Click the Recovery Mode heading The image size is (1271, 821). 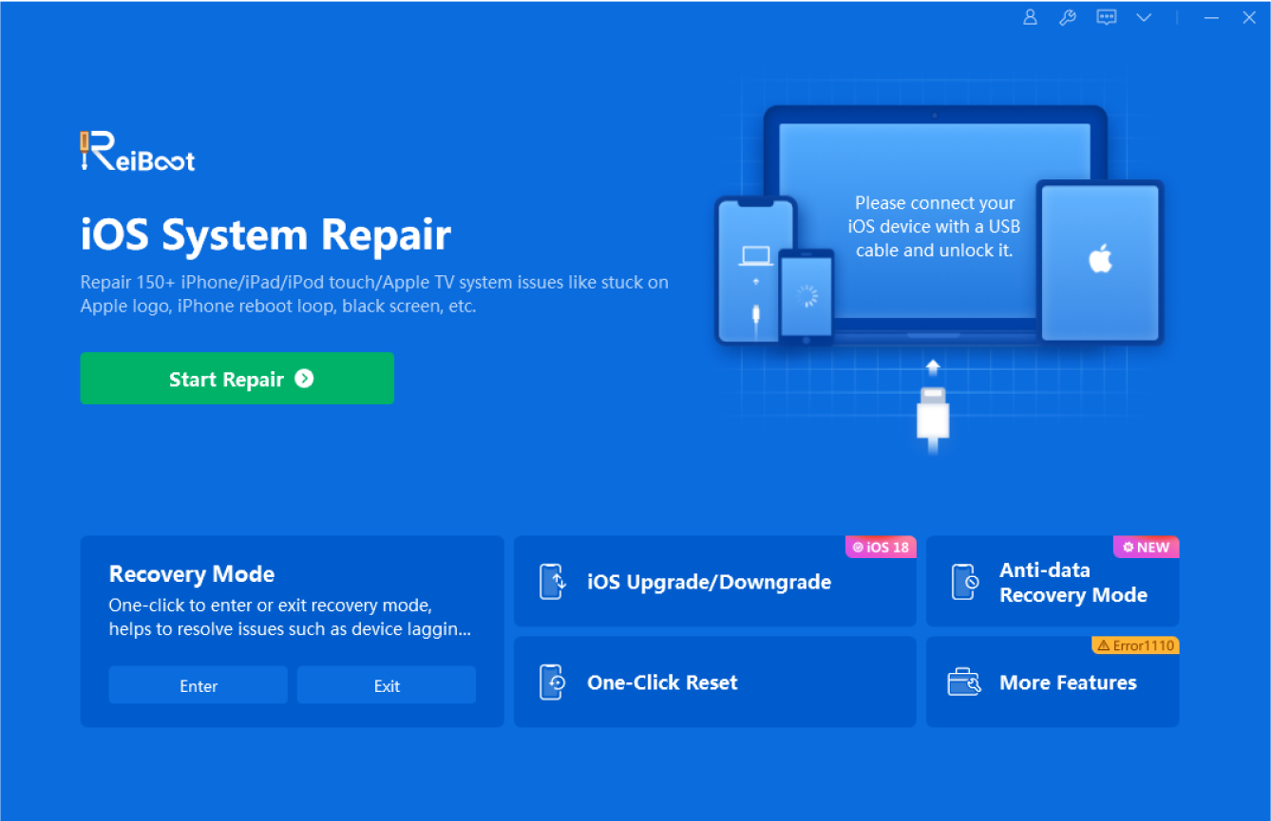[192, 574]
